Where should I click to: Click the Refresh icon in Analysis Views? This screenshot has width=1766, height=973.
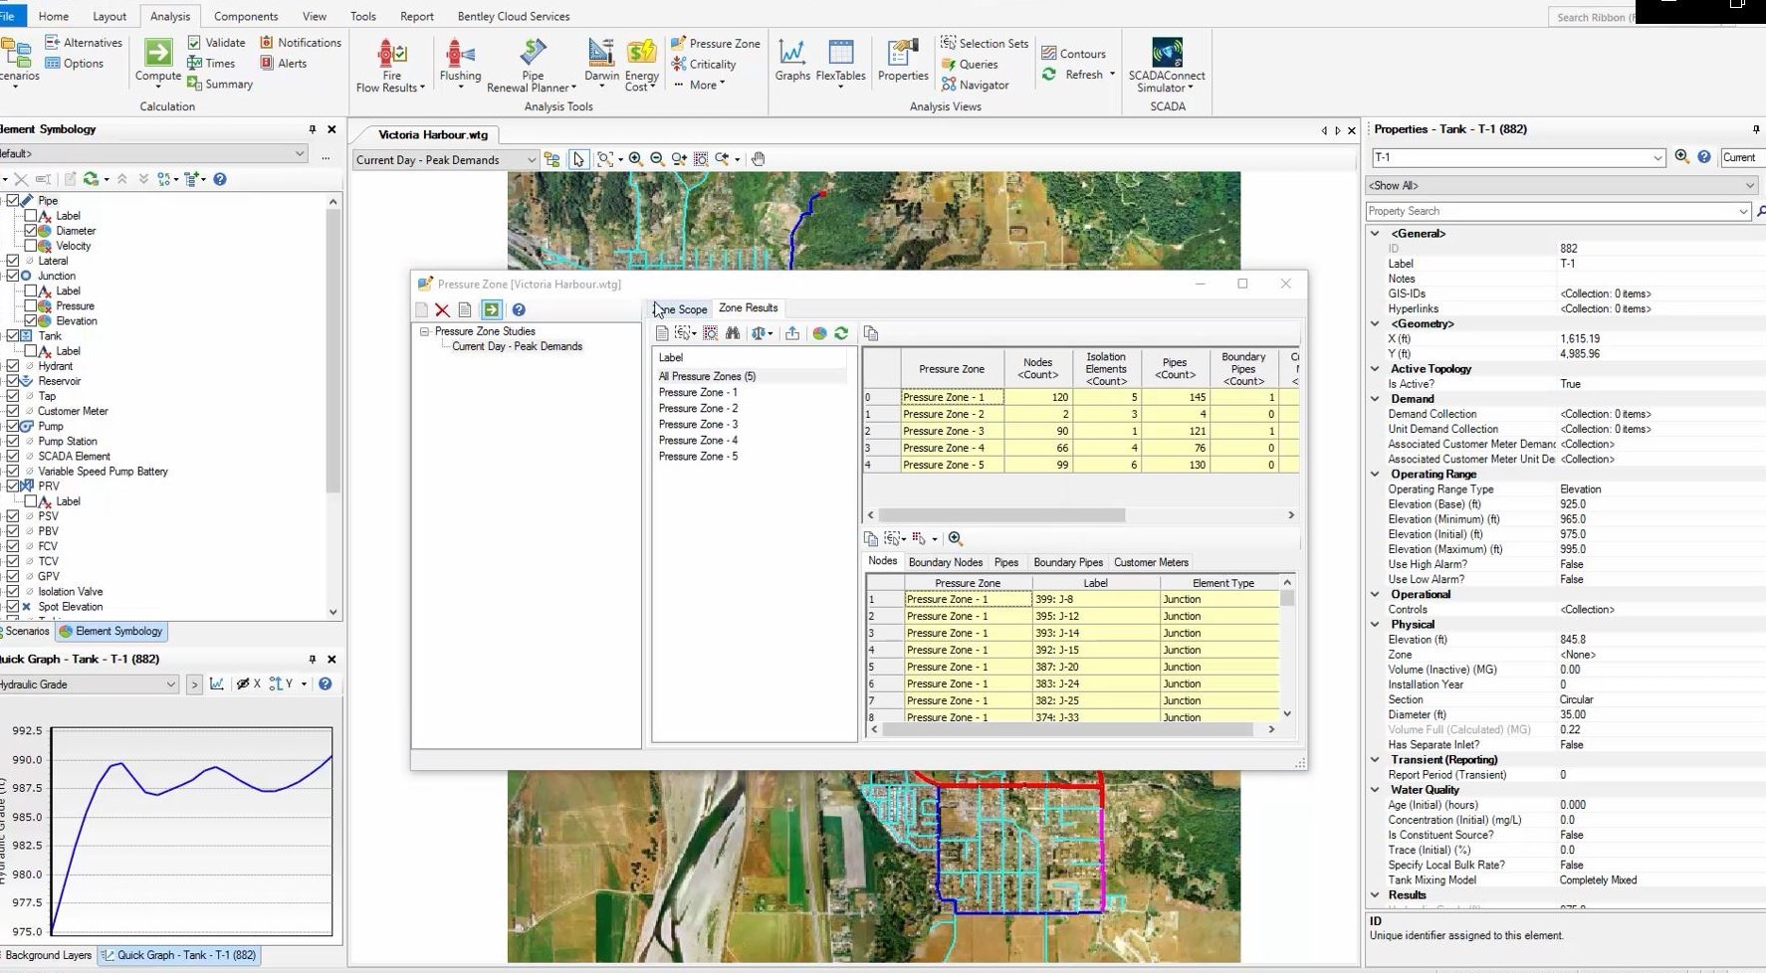click(1050, 74)
